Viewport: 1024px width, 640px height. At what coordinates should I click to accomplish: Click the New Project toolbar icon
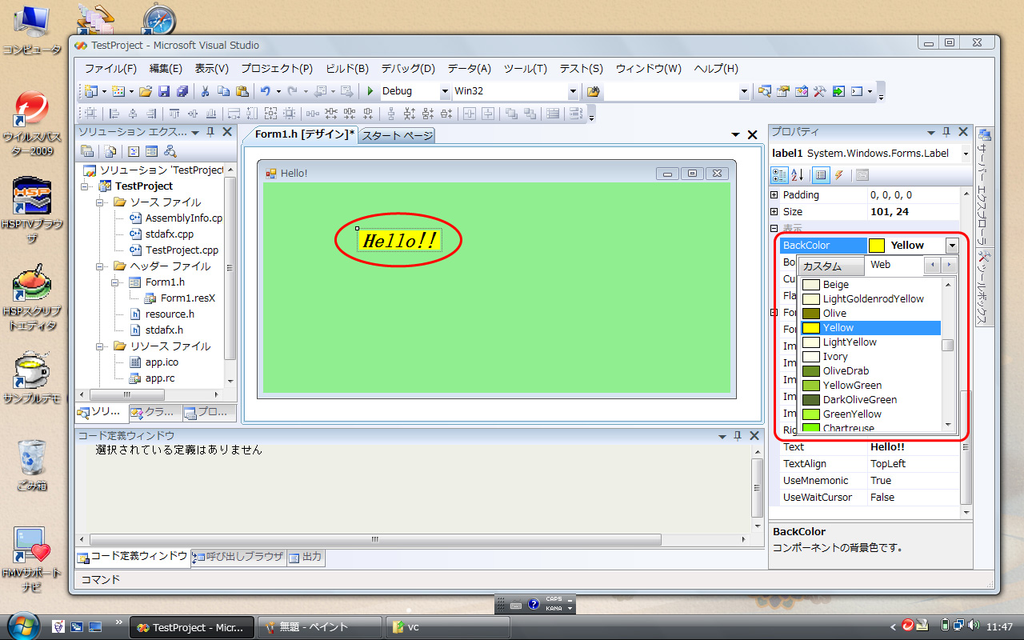point(90,91)
